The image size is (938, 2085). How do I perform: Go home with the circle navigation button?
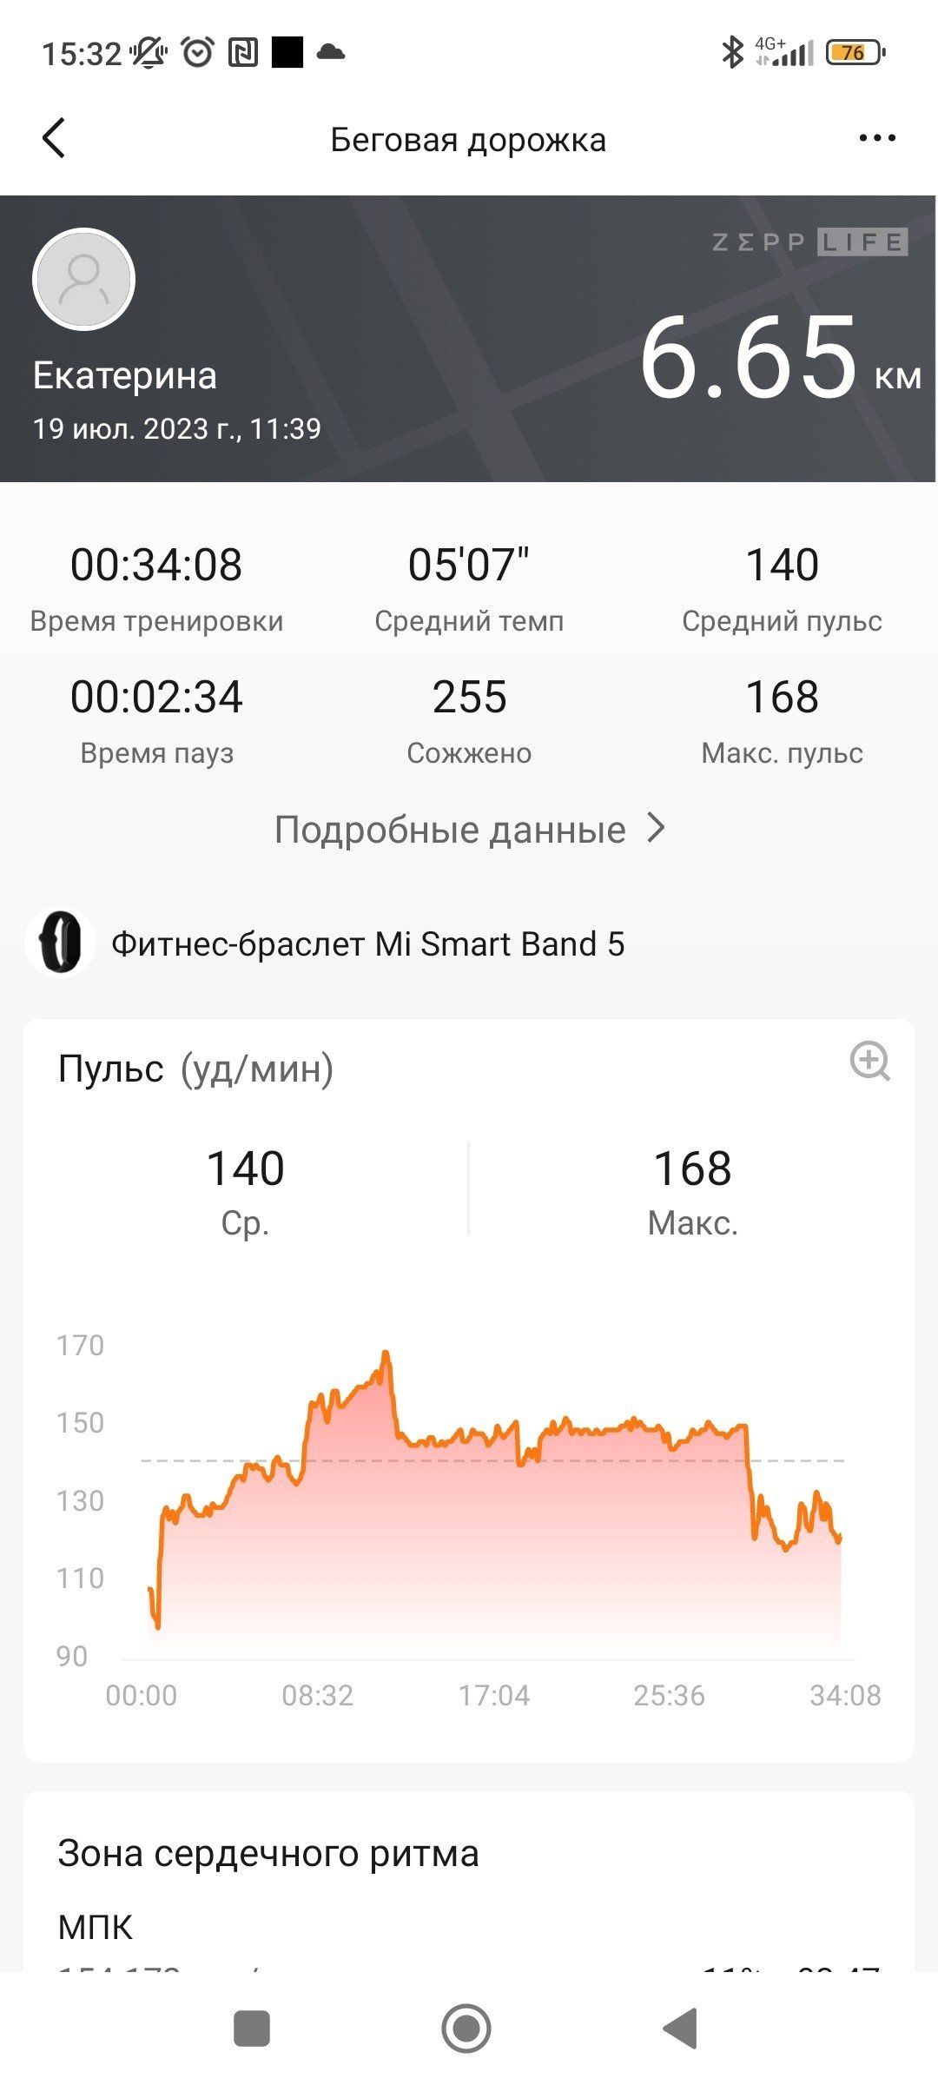[x=466, y=2029]
